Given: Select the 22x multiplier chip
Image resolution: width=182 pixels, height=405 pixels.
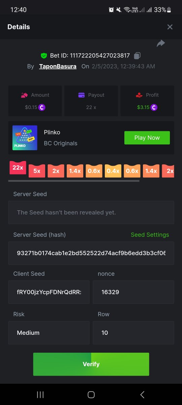Looking at the screenshot, I should 18,168.
